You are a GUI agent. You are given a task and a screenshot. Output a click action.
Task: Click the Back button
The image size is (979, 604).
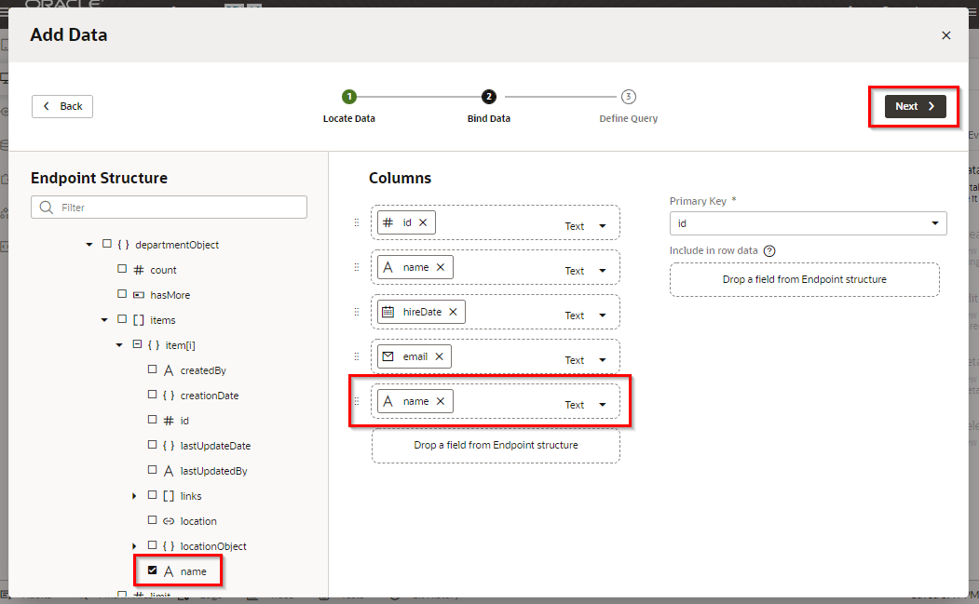pyautogui.click(x=62, y=106)
